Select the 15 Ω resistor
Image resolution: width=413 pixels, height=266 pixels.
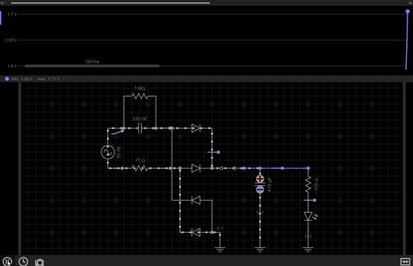tap(140, 168)
